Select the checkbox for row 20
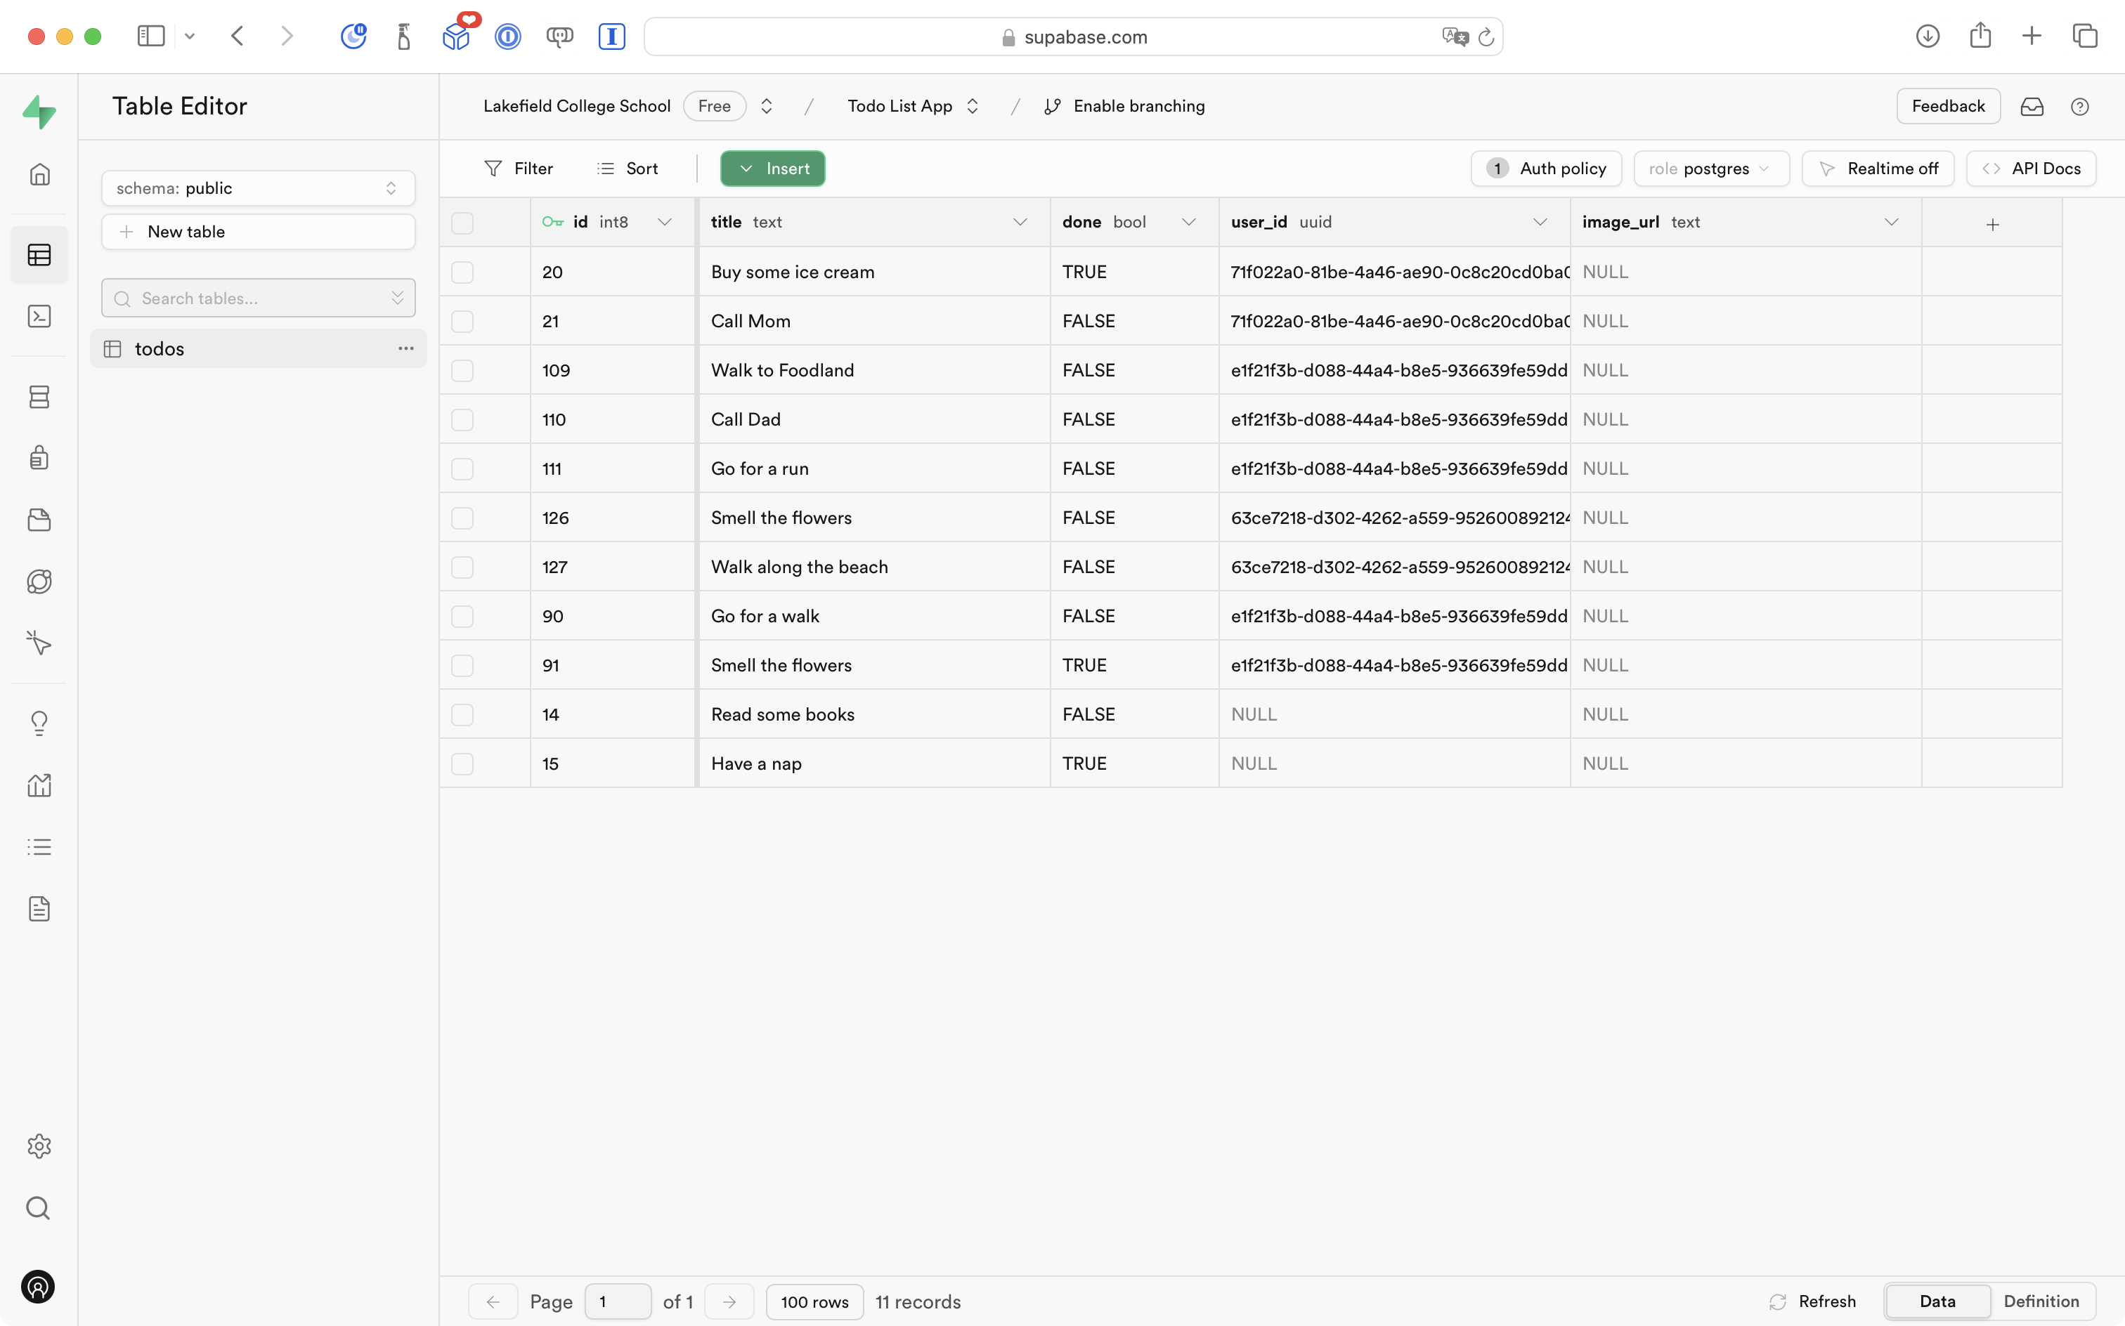The height and width of the screenshot is (1326, 2125). (x=462, y=273)
